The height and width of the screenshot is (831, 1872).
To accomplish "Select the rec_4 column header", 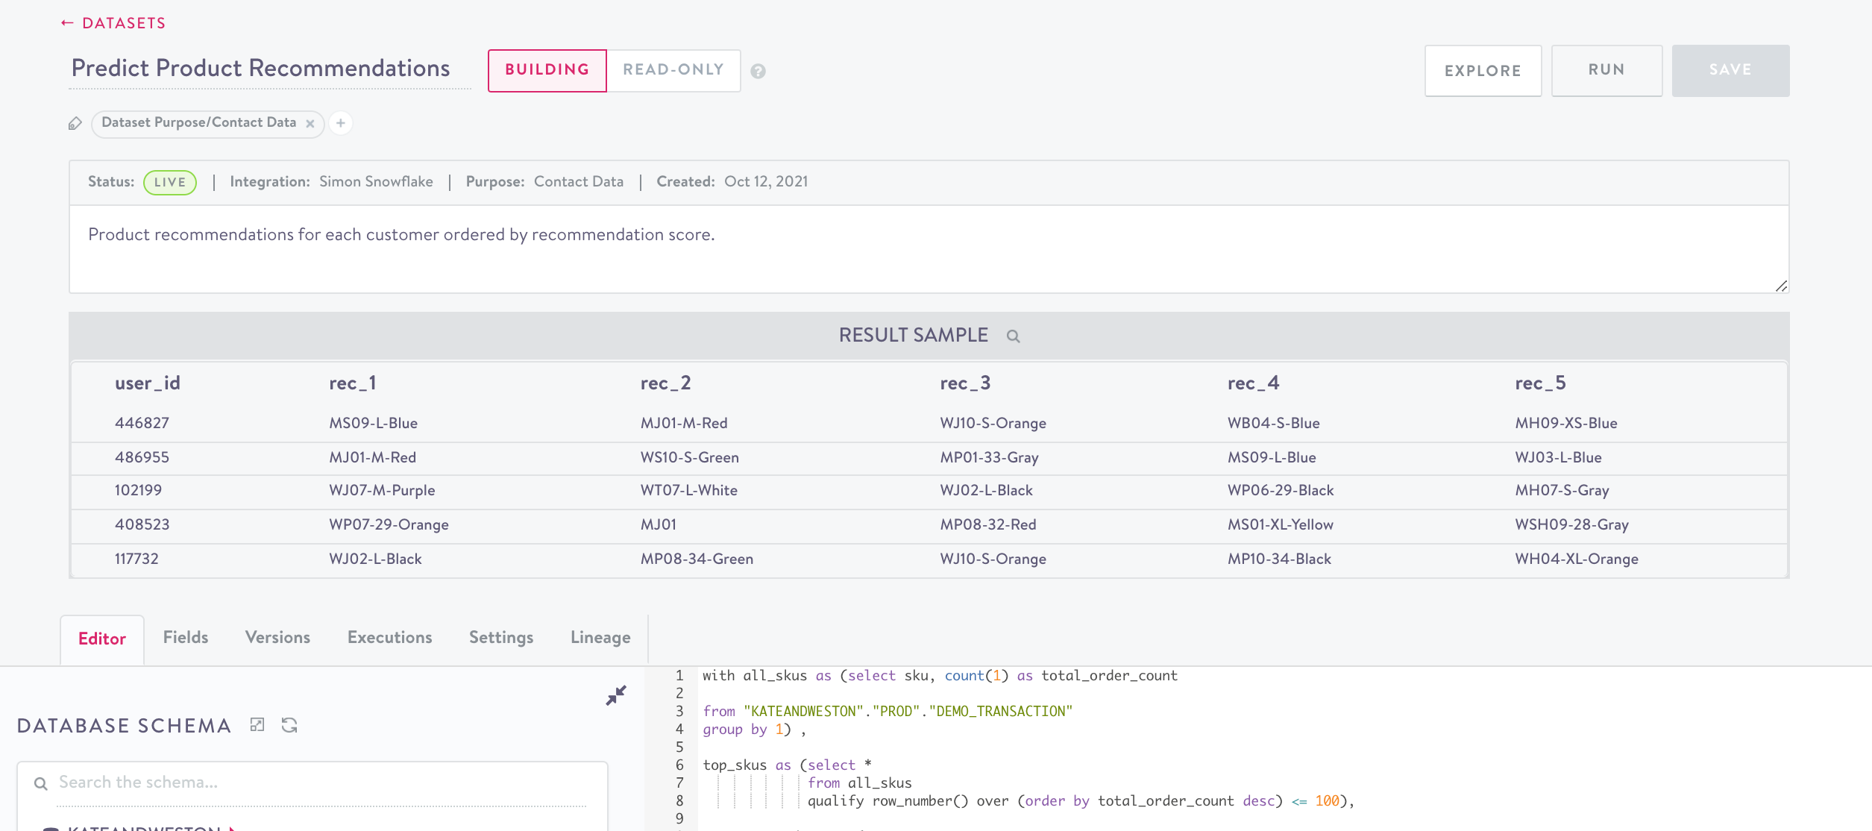I will tap(1254, 383).
